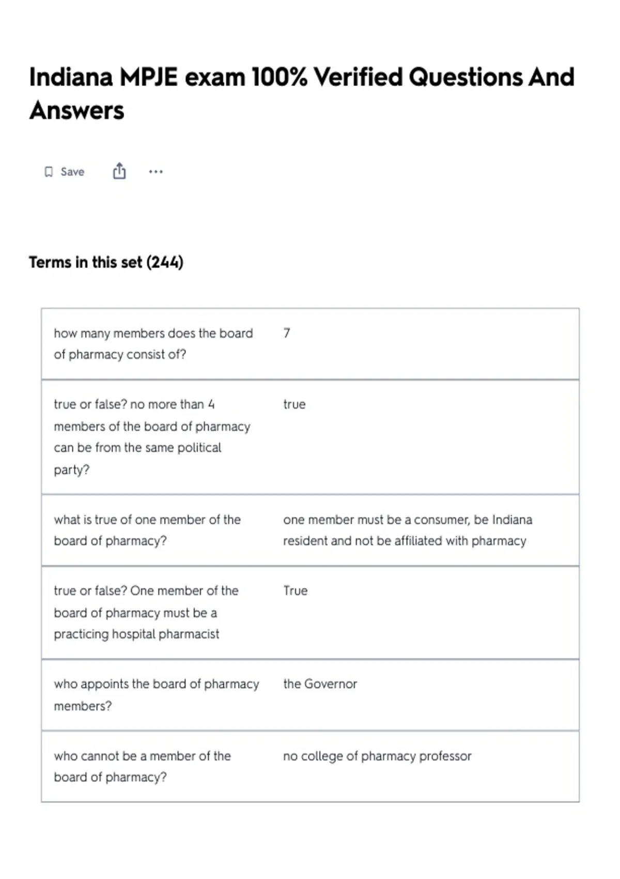Open the three-dot more options menu
This screenshot has height=879, width=620.
[x=156, y=172]
